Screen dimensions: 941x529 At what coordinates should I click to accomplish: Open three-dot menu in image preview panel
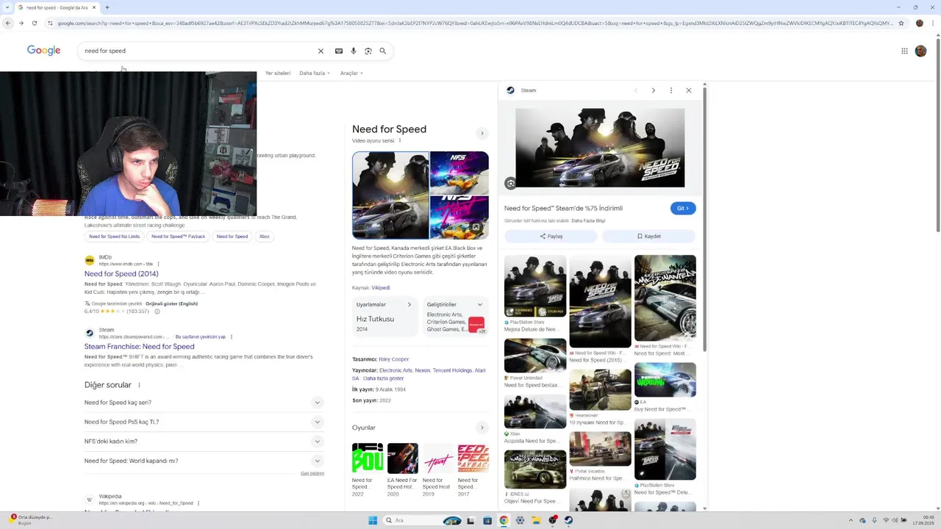(670, 90)
